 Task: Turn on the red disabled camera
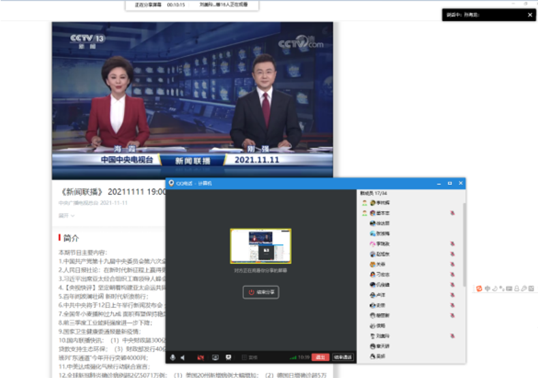(200, 357)
